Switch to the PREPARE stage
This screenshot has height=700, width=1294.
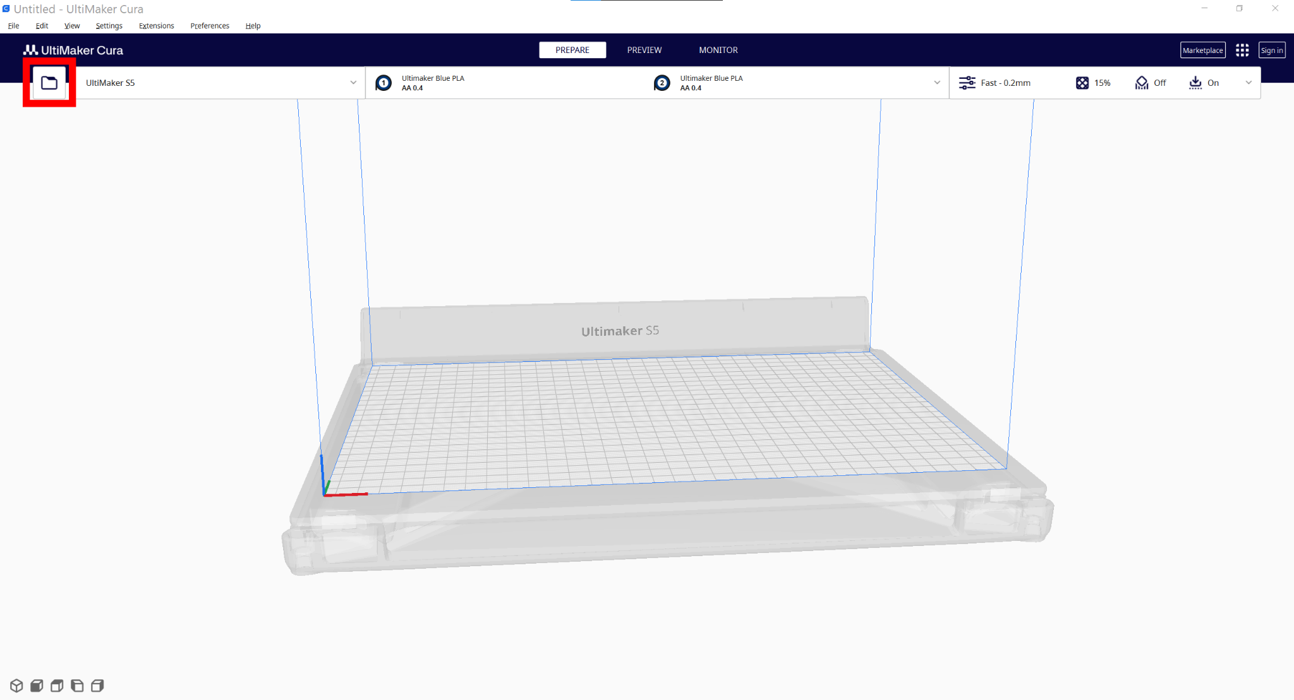(572, 50)
